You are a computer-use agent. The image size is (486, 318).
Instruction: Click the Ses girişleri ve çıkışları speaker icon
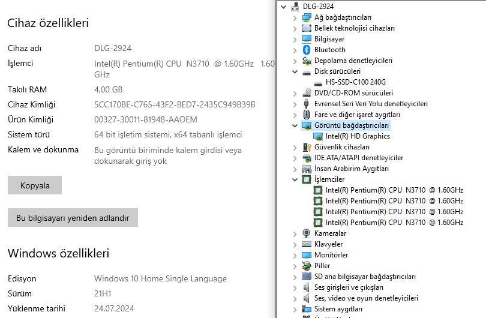click(307, 287)
